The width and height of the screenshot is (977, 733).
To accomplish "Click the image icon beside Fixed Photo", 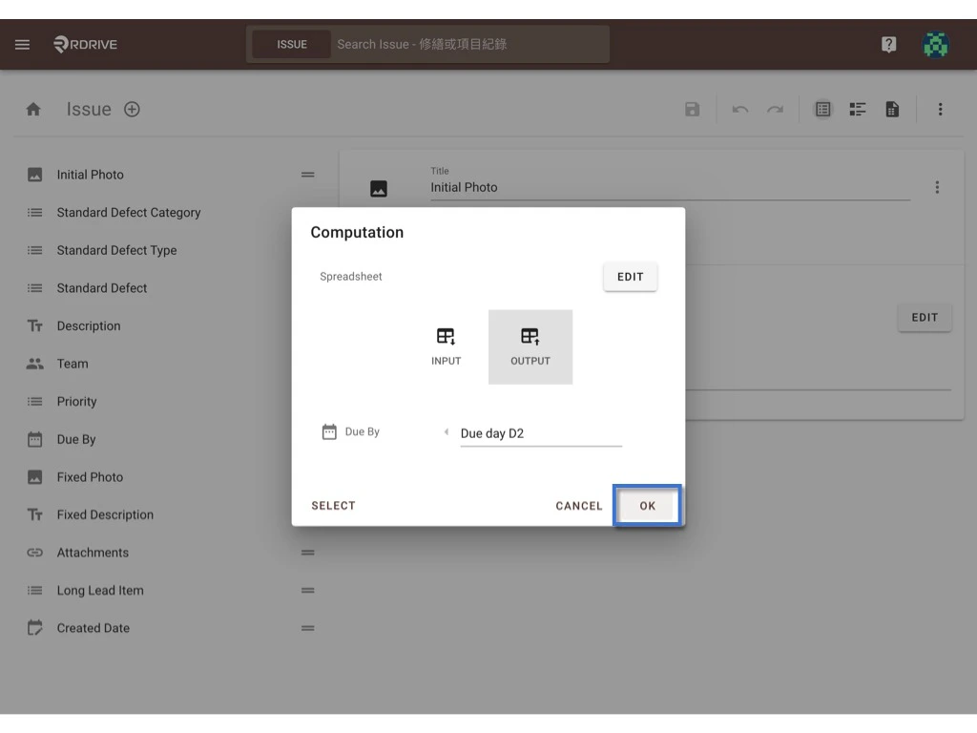I will [35, 477].
